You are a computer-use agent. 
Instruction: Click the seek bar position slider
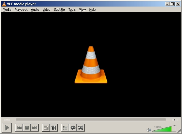tap(91, 120)
